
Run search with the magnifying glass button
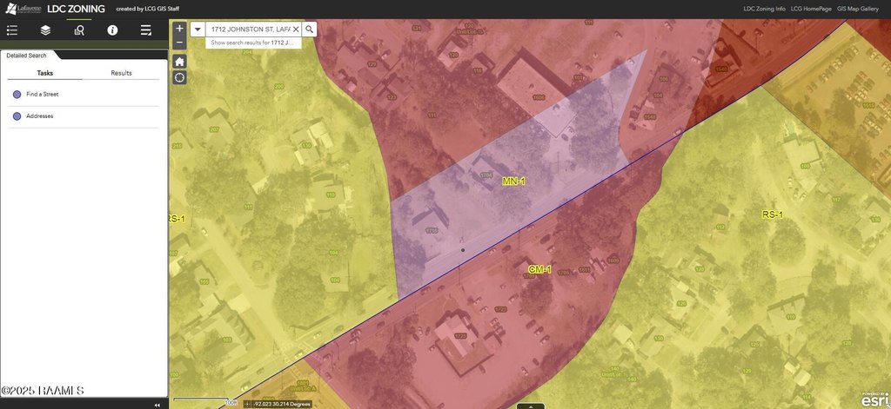coord(309,29)
